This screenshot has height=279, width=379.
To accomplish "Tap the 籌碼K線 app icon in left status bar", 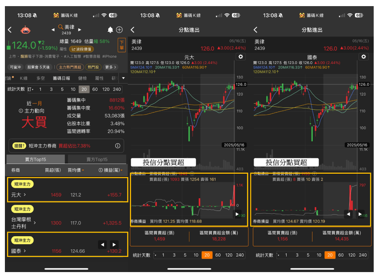I will 56,15.
